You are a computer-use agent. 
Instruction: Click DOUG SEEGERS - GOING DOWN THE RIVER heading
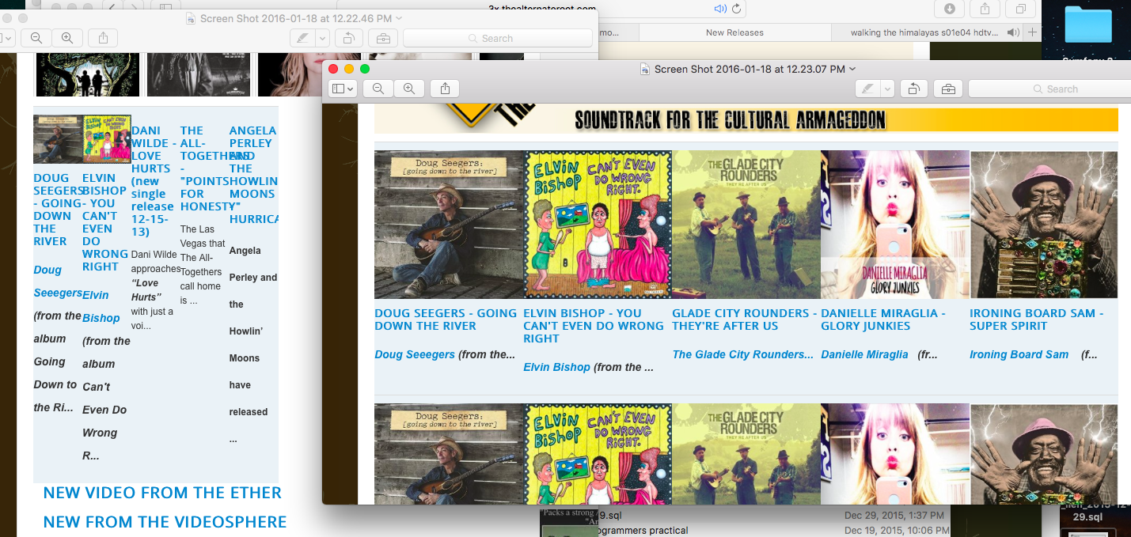pyautogui.click(x=446, y=320)
